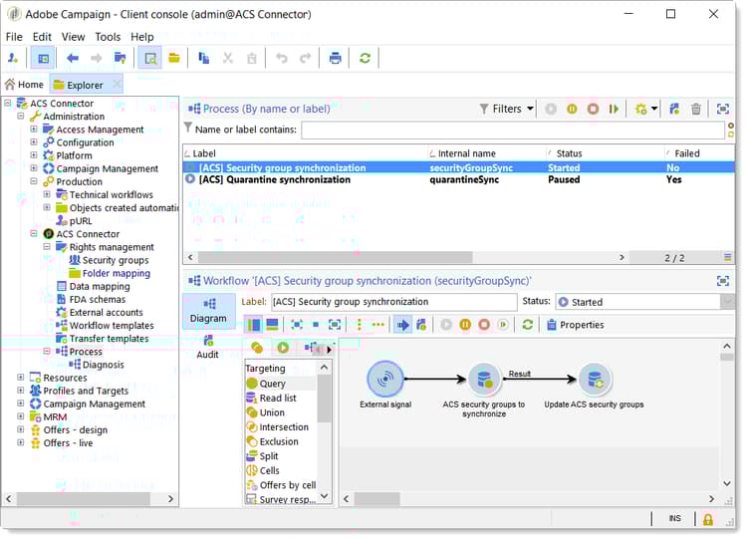Maximize the Workflow detail panel

(x=723, y=281)
